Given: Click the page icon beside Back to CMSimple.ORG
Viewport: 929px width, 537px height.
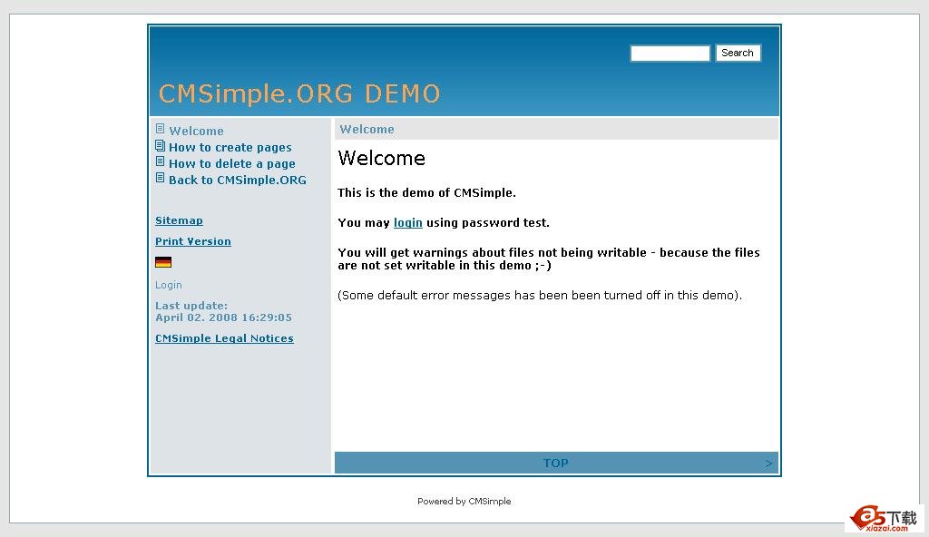Looking at the screenshot, I should point(160,177).
